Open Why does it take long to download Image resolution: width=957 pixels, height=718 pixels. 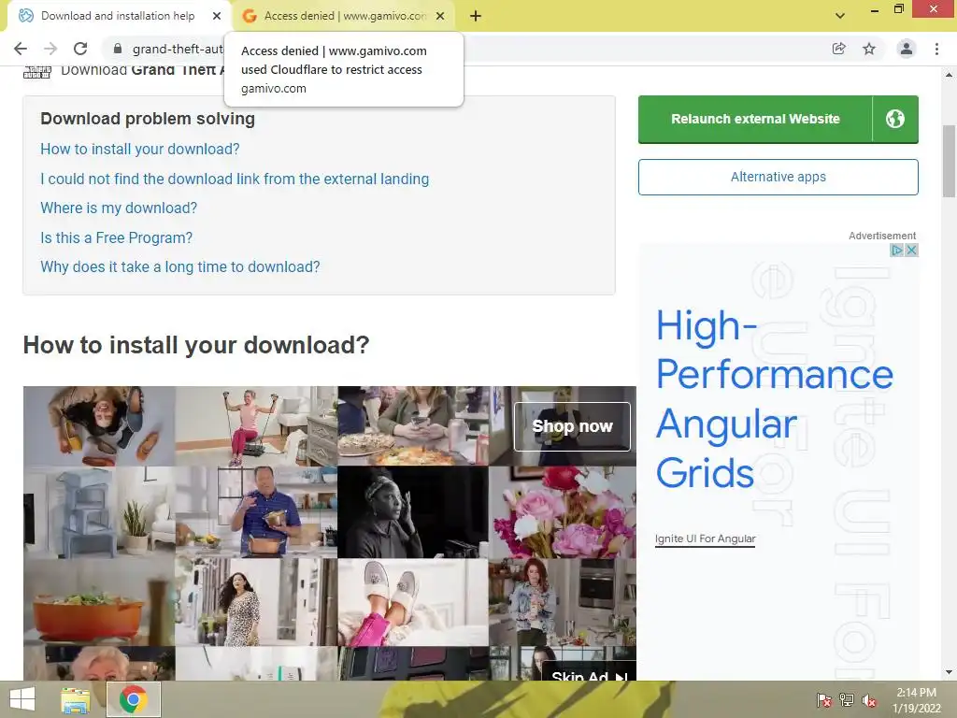tap(180, 266)
